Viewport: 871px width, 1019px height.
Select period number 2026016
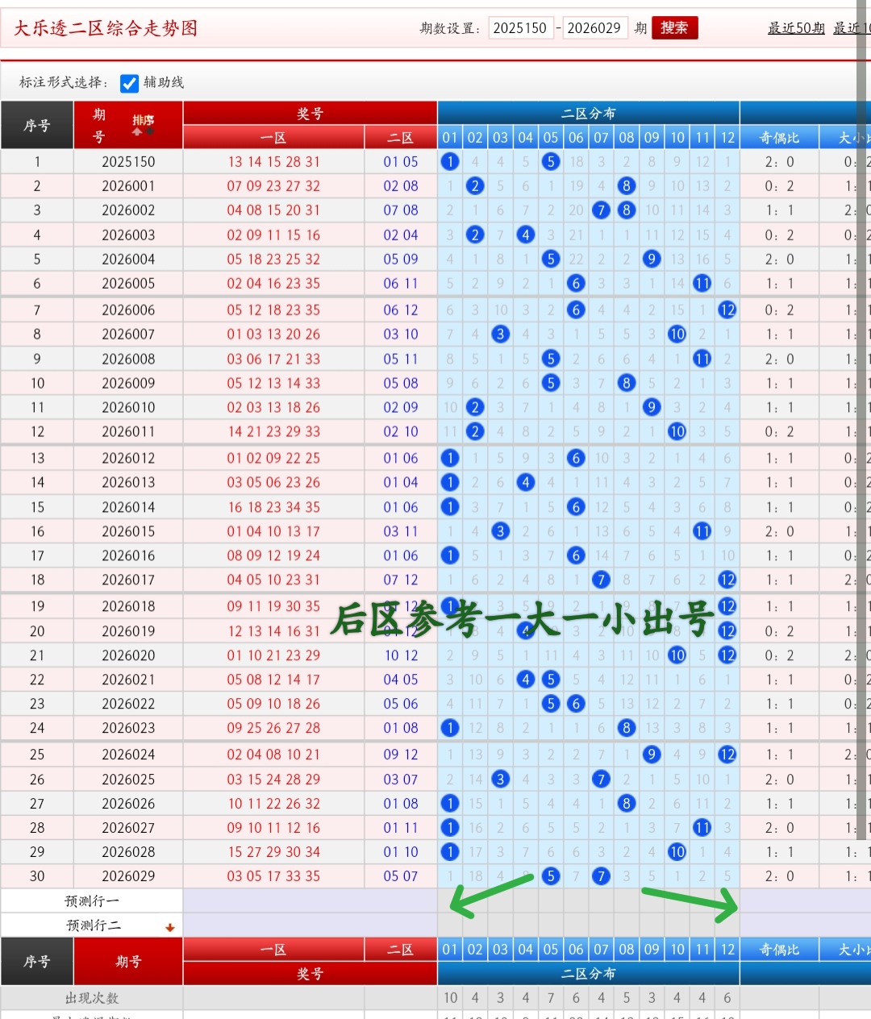pos(128,555)
